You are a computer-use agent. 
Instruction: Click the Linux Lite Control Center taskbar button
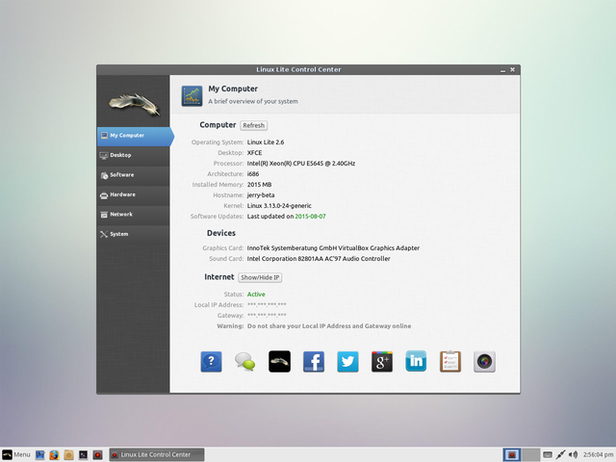pyautogui.click(x=157, y=454)
